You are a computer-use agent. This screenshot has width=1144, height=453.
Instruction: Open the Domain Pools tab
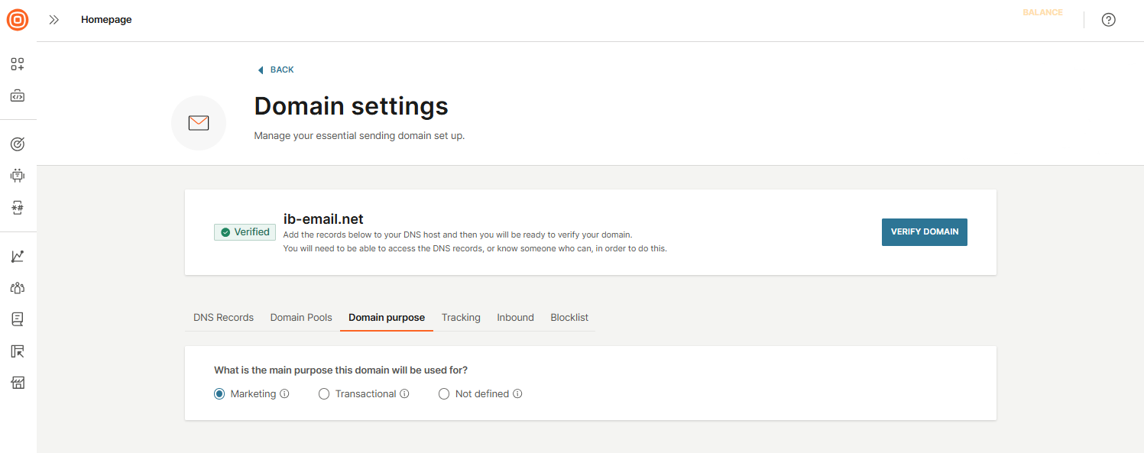point(301,318)
